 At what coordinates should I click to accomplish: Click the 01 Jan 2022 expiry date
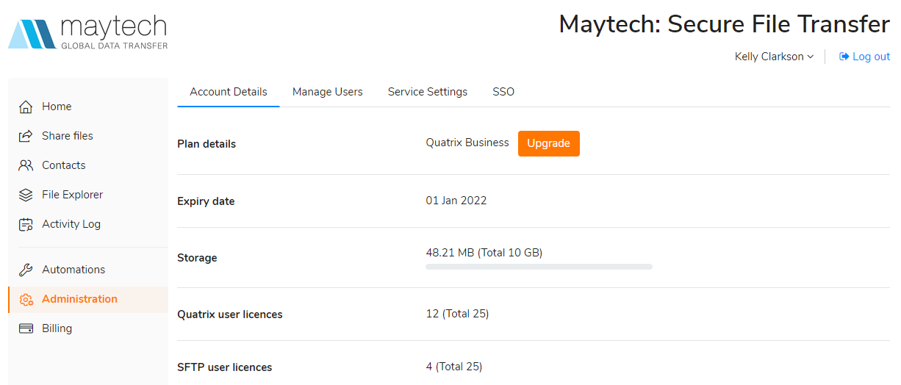(456, 201)
